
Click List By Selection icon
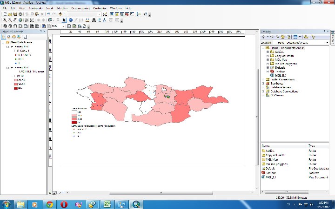tap(19, 37)
